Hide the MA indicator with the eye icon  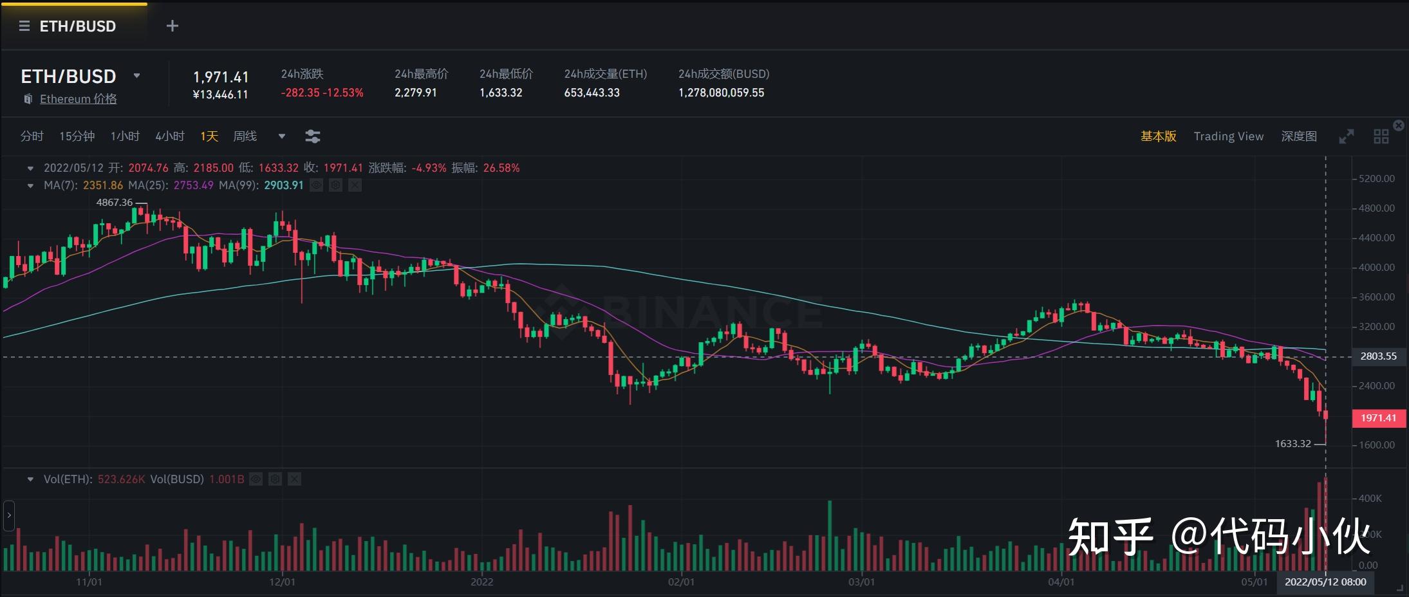tap(316, 185)
